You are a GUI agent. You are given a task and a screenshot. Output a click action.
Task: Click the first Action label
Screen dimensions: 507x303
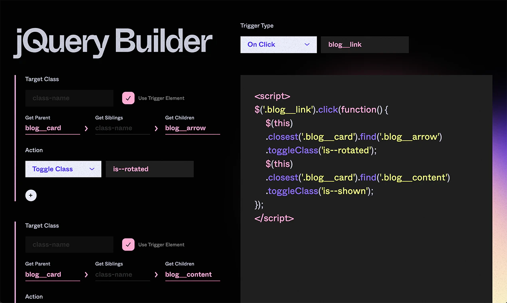tap(34, 150)
